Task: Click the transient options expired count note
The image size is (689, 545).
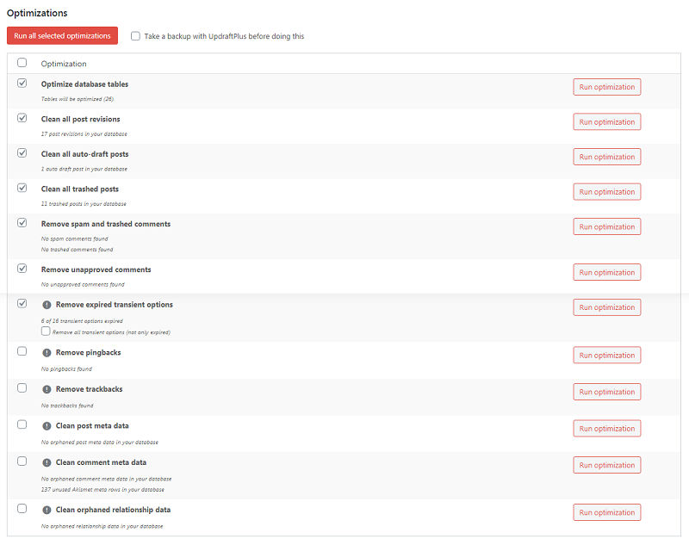Action: coord(82,321)
